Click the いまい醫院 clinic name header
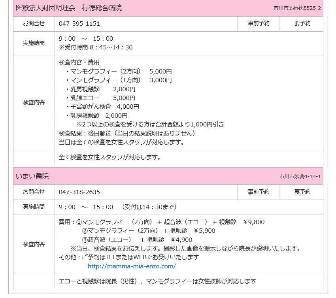 (x=32, y=176)
